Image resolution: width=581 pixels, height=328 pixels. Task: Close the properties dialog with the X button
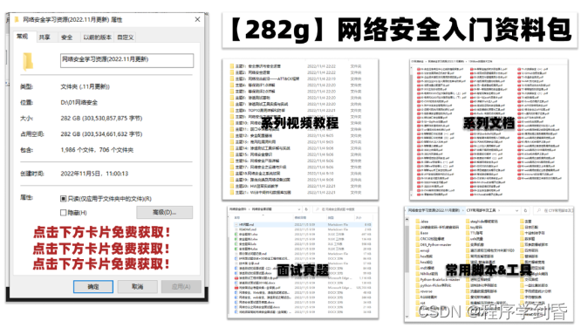197,19
